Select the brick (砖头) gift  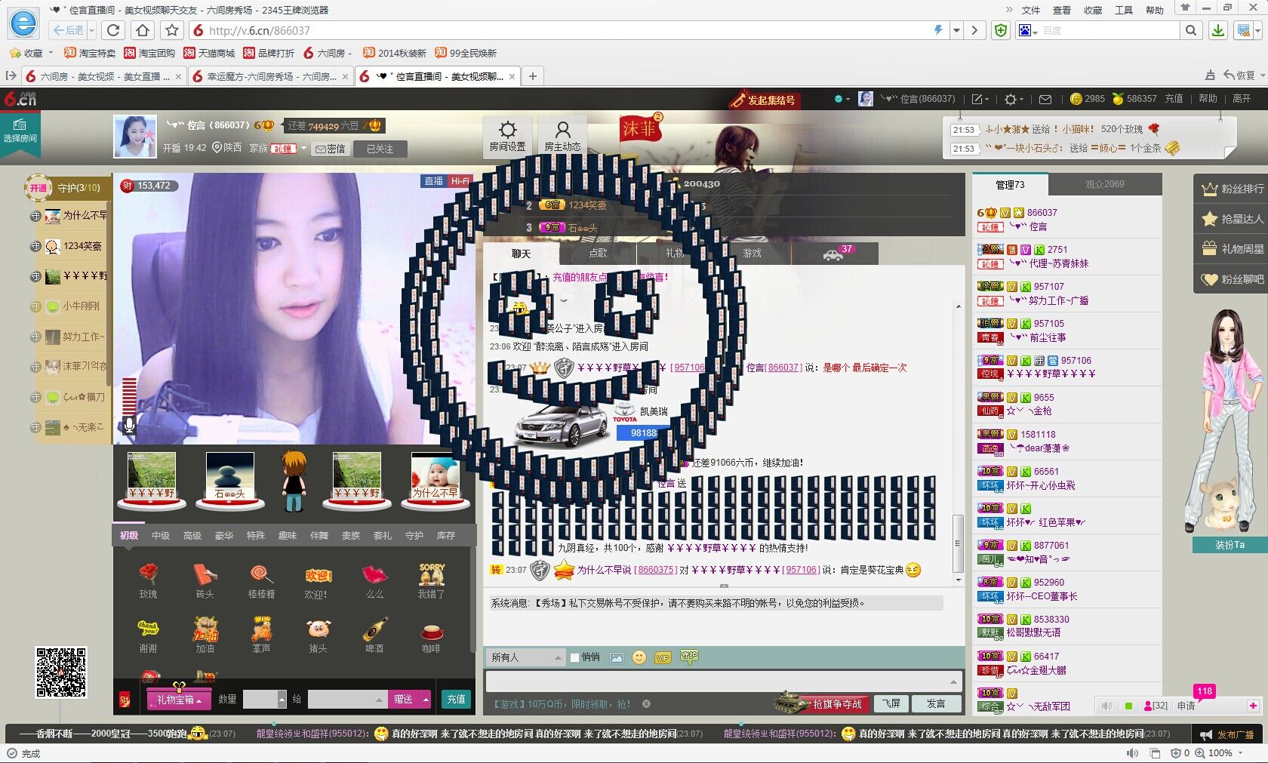(x=205, y=581)
